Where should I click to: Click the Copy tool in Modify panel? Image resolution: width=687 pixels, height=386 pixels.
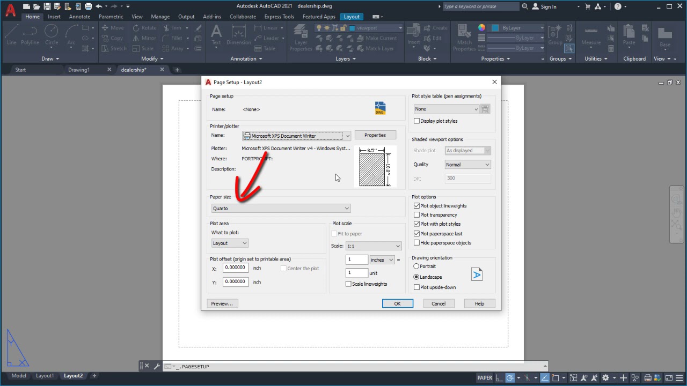[112, 38]
